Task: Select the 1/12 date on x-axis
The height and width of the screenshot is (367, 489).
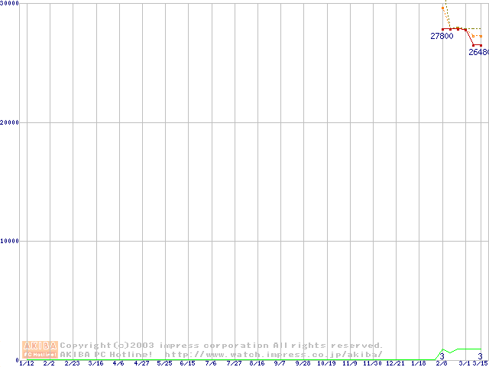Action: click(27, 364)
